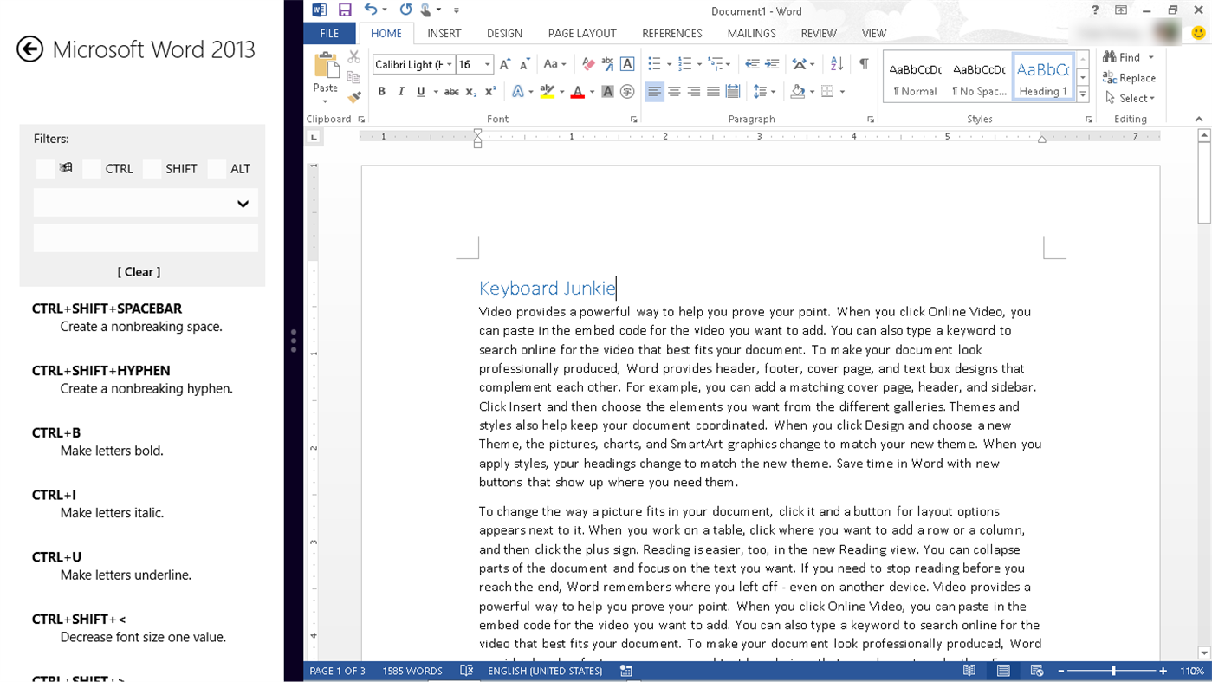Click the word count in the status bar
The height and width of the screenshot is (682, 1212).
click(x=412, y=670)
